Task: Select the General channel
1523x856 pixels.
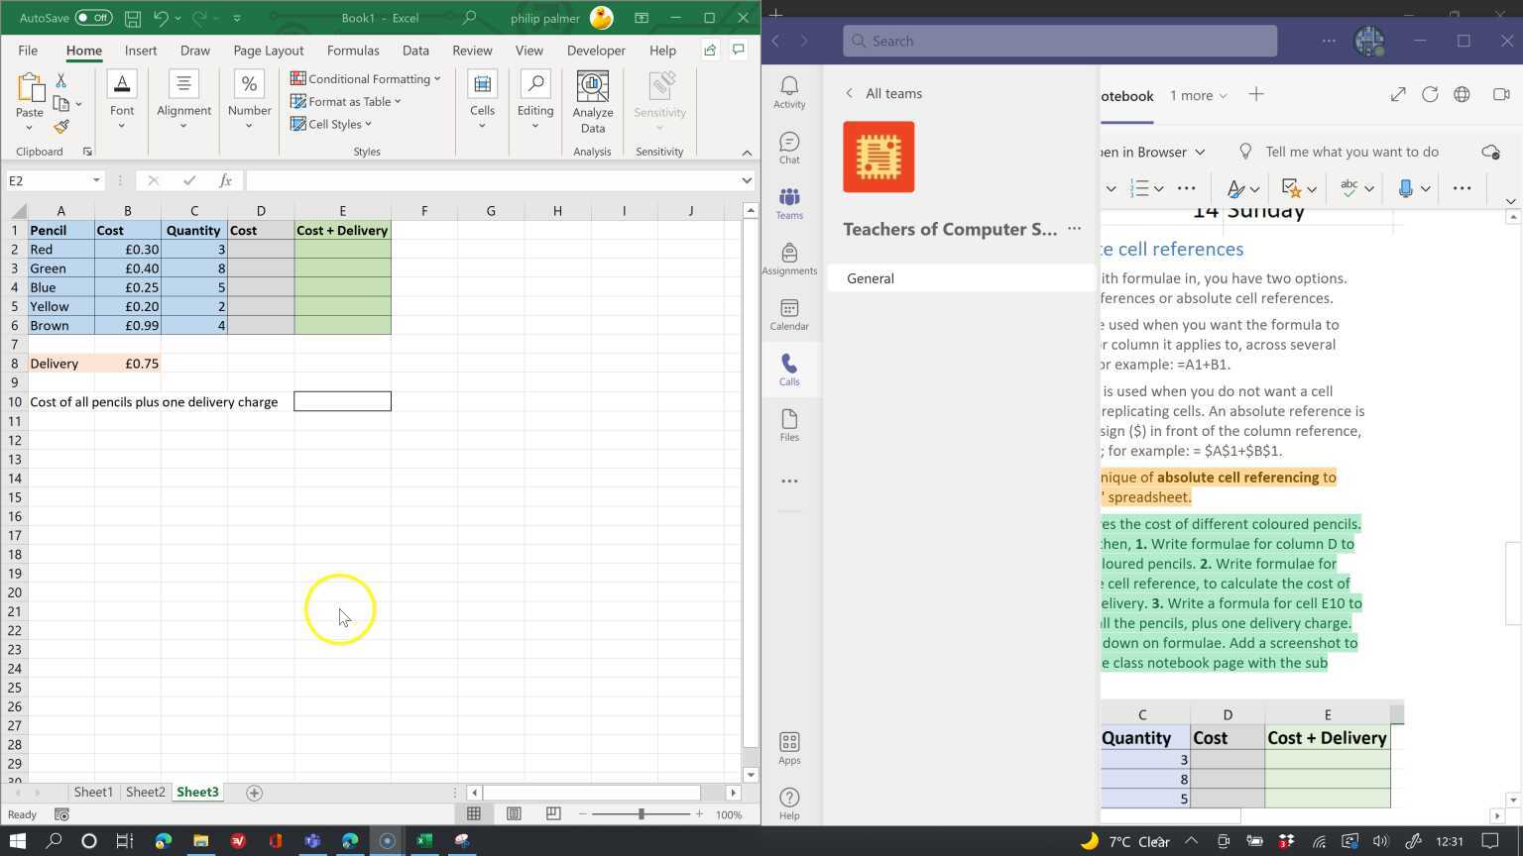Action: tap(961, 278)
